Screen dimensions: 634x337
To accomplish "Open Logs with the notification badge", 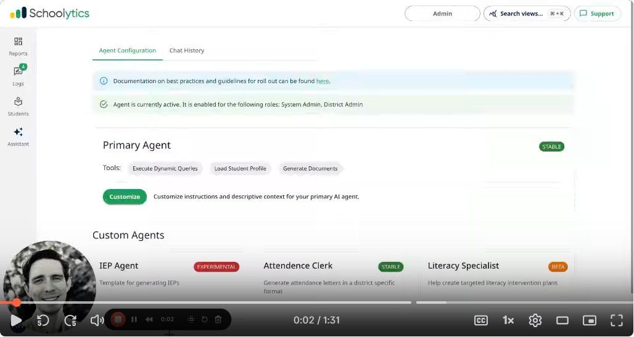I will point(18,76).
